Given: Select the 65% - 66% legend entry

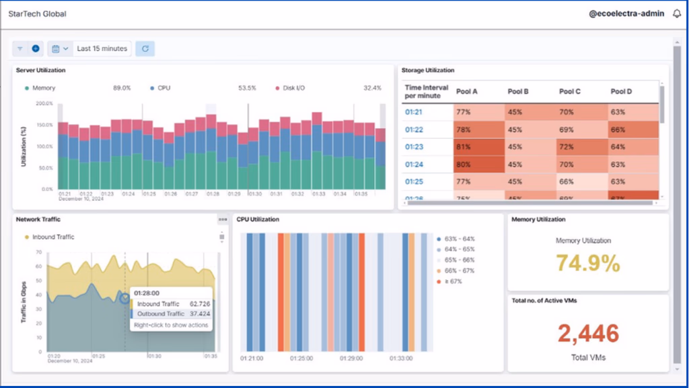Looking at the screenshot, I should [456, 260].
